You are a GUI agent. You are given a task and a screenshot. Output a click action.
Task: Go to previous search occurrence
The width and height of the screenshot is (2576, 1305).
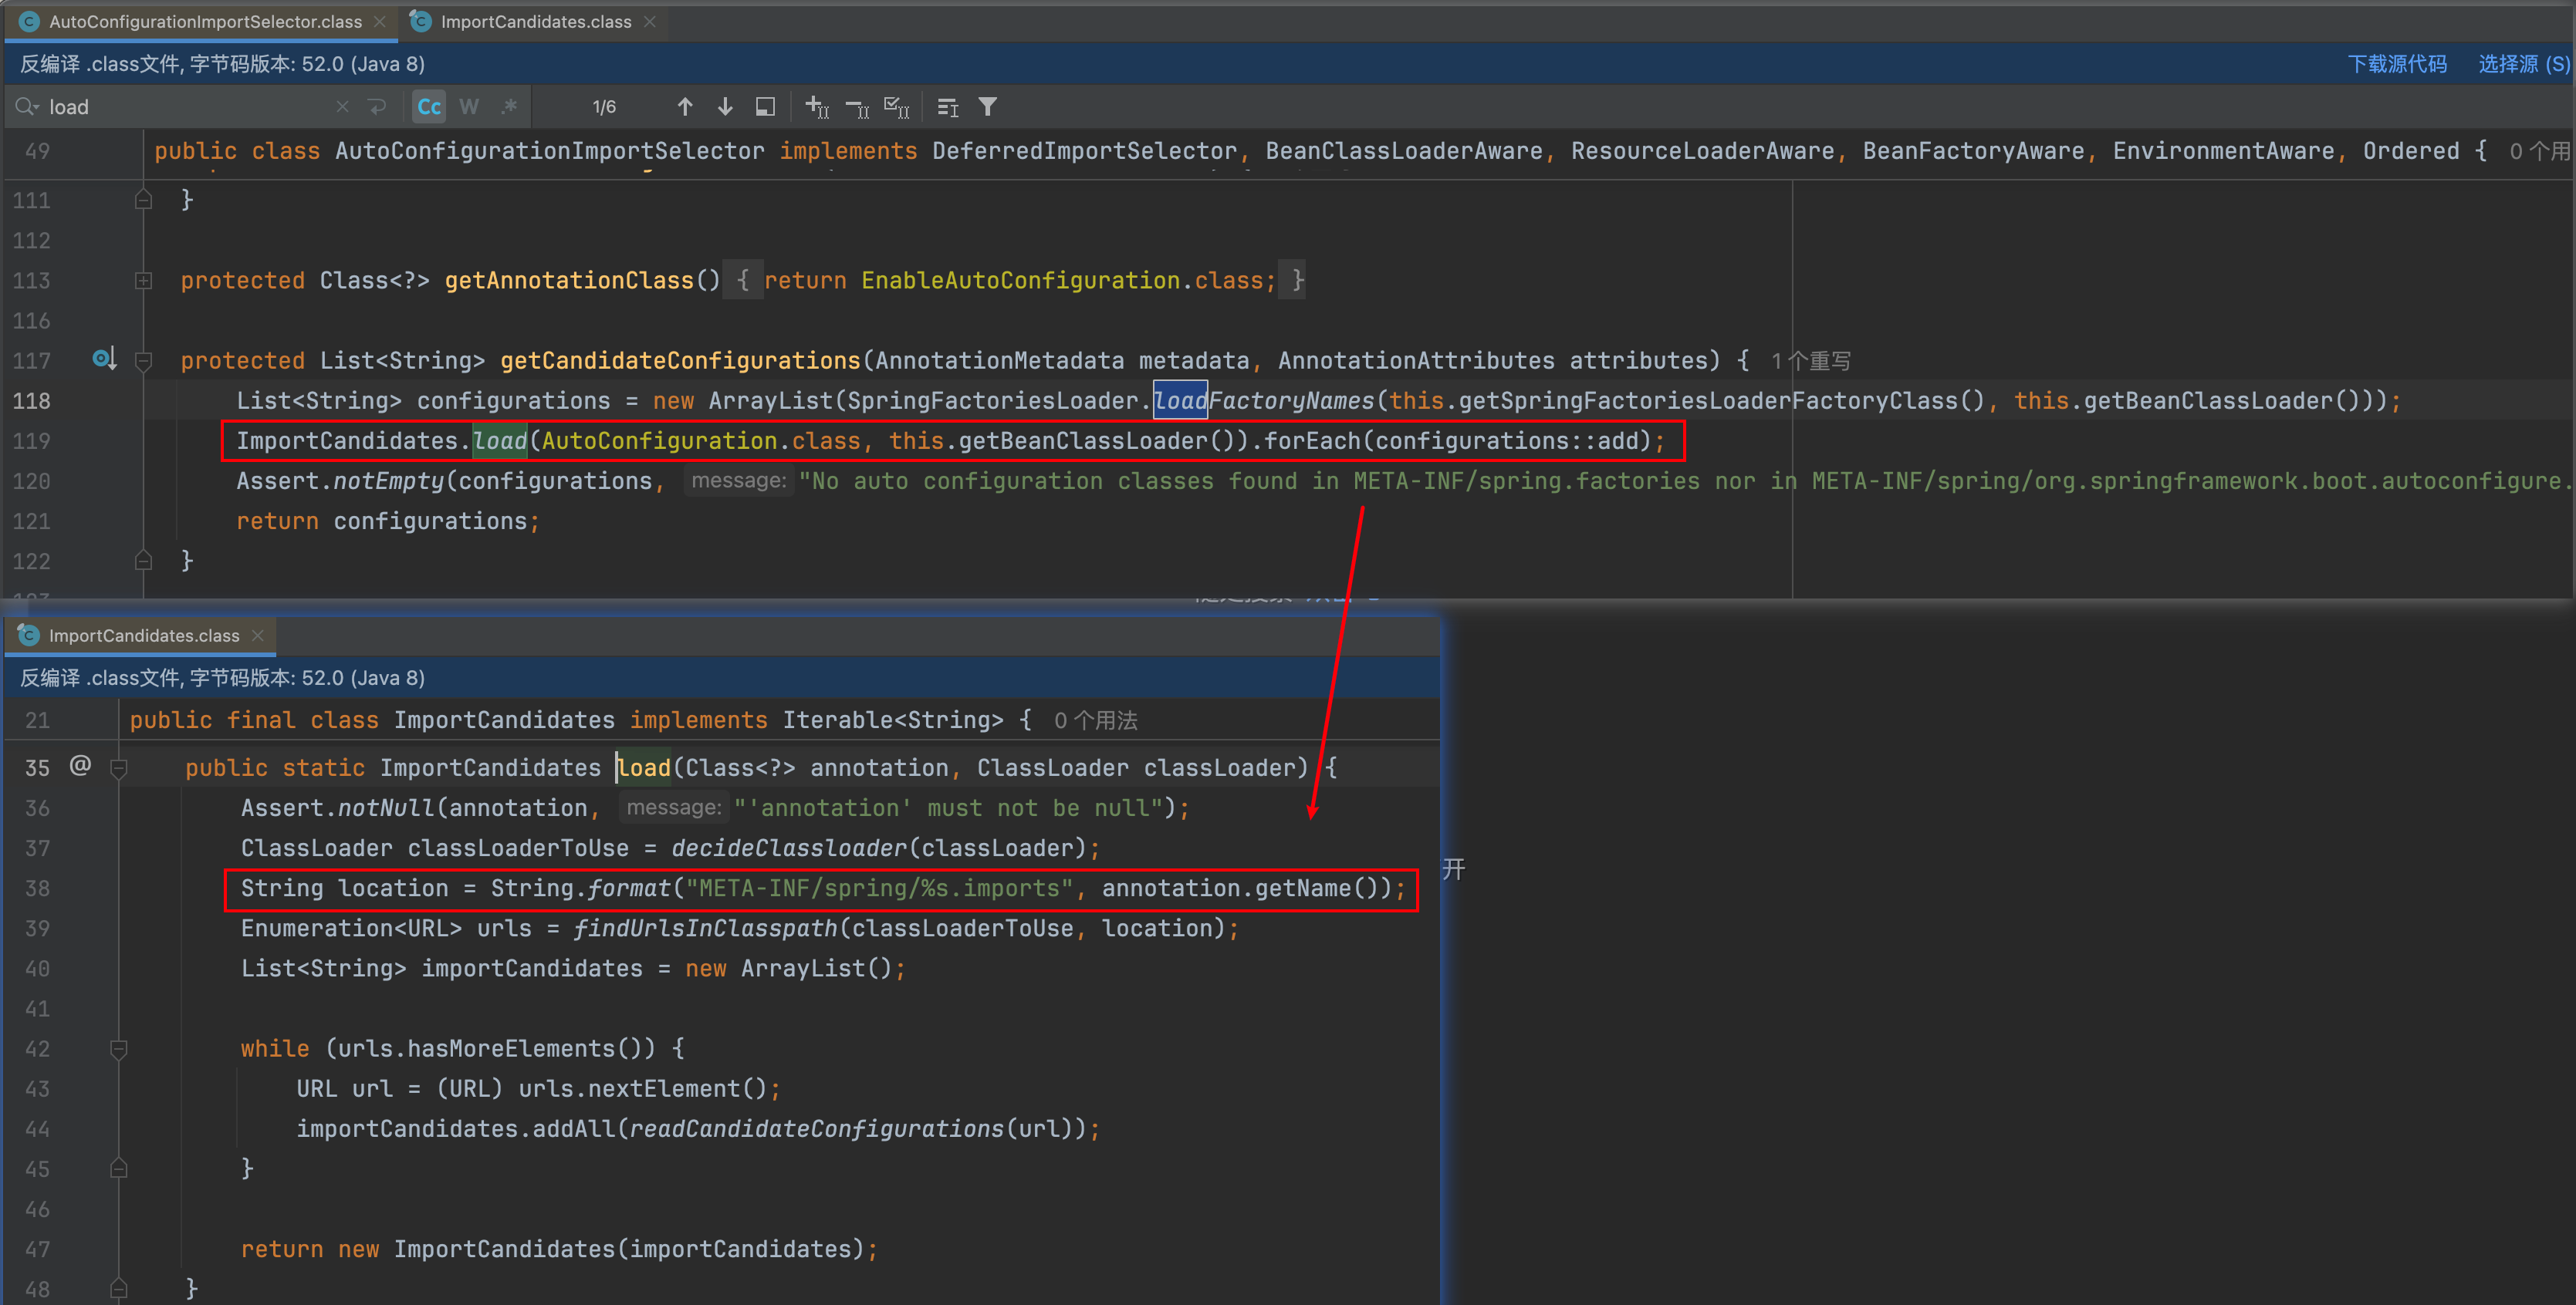pyautogui.click(x=685, y=107)
